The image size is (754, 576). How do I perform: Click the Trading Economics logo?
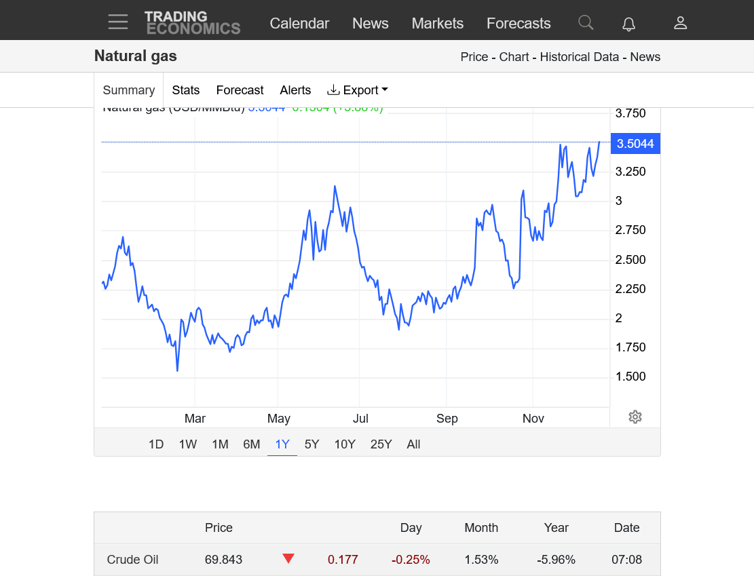(x=192, y=22)
